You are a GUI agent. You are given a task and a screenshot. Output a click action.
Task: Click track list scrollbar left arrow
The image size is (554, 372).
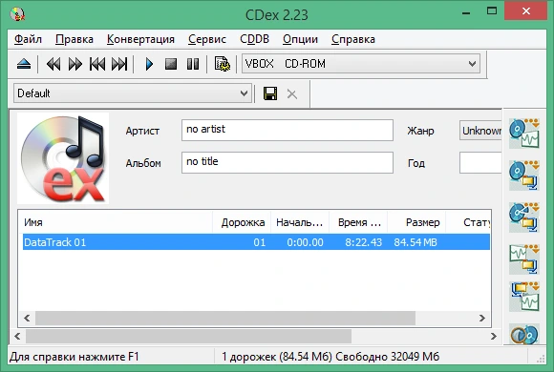[27, 318]
